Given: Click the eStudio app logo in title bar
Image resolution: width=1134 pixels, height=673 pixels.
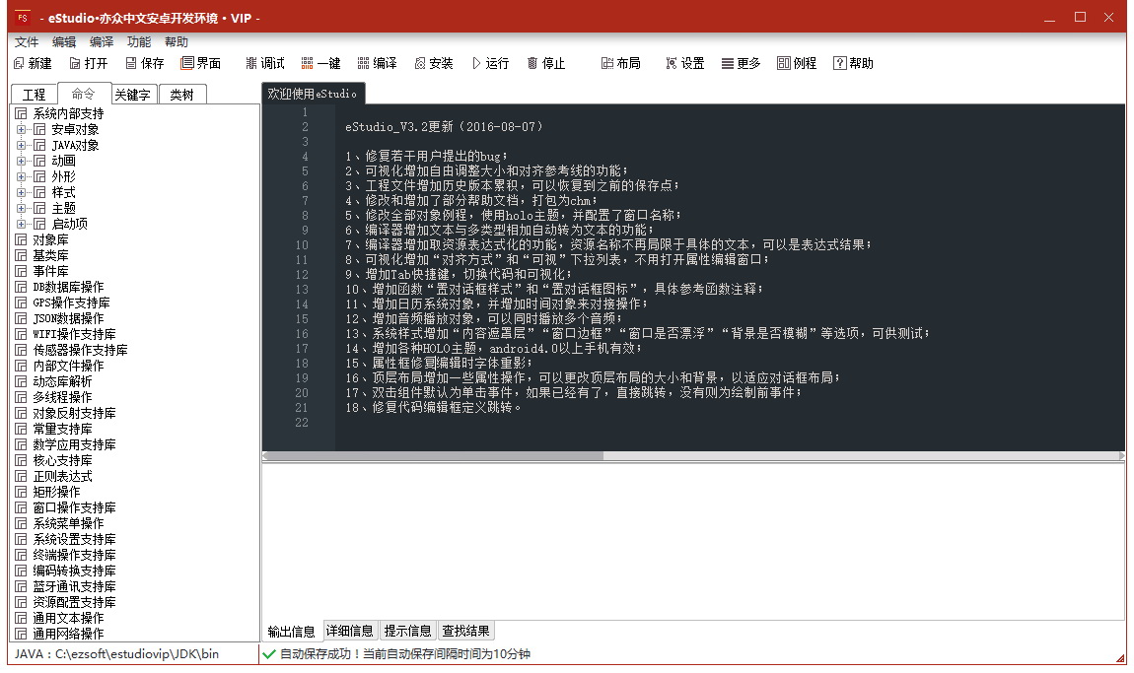Looking at the screenshot, I should [x=23, y=18].
